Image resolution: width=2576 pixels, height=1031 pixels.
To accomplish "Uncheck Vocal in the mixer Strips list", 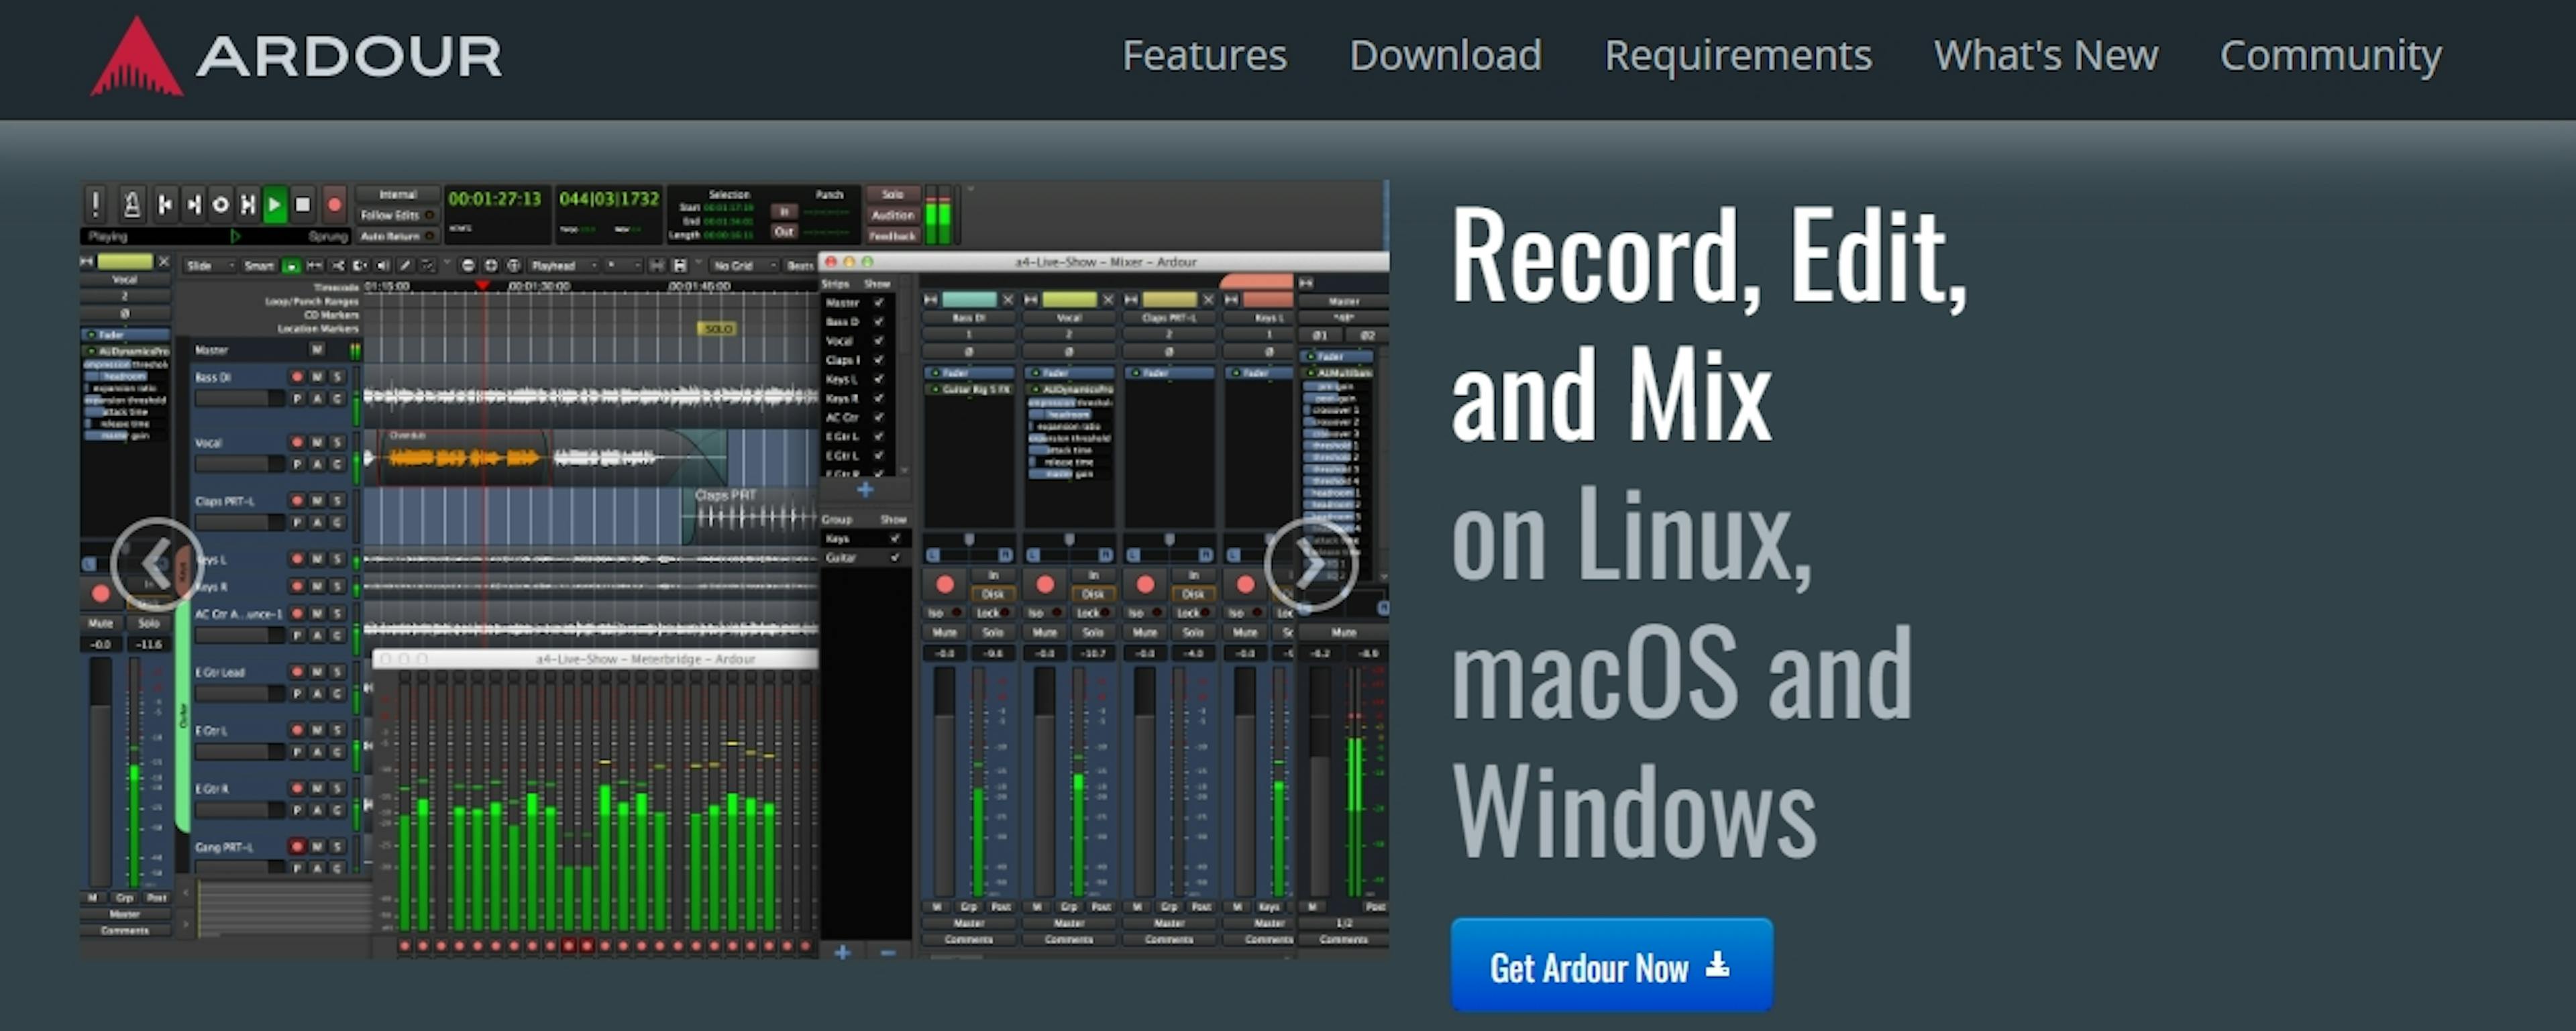I will pyautogui.click(x=879, y=341).
